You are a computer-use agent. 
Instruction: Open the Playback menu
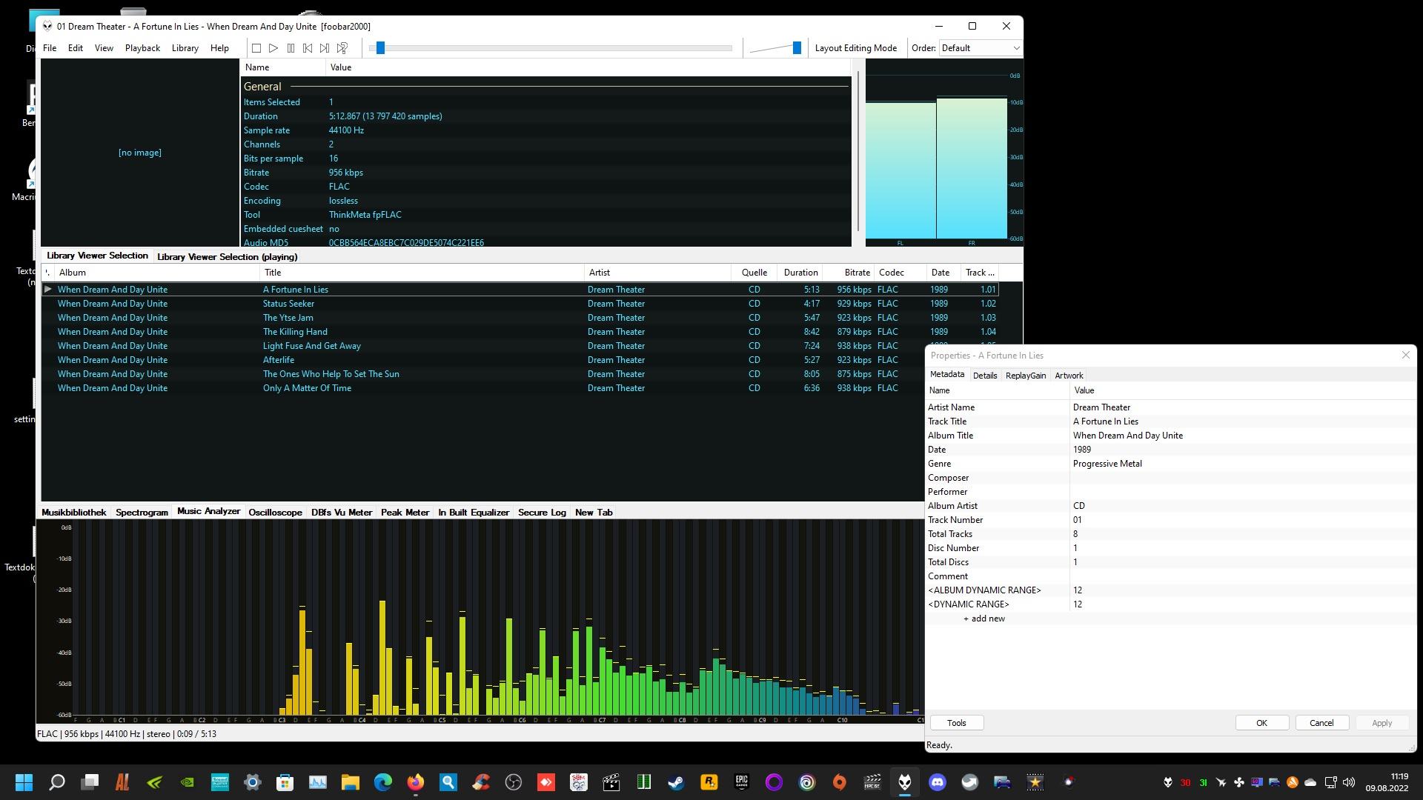coord(142,48)
